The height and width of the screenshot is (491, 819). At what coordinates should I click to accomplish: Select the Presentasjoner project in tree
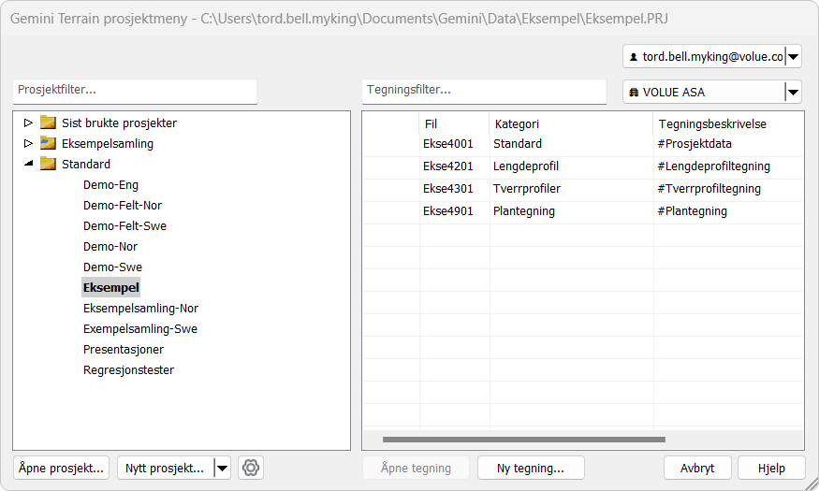coord(124,349)
